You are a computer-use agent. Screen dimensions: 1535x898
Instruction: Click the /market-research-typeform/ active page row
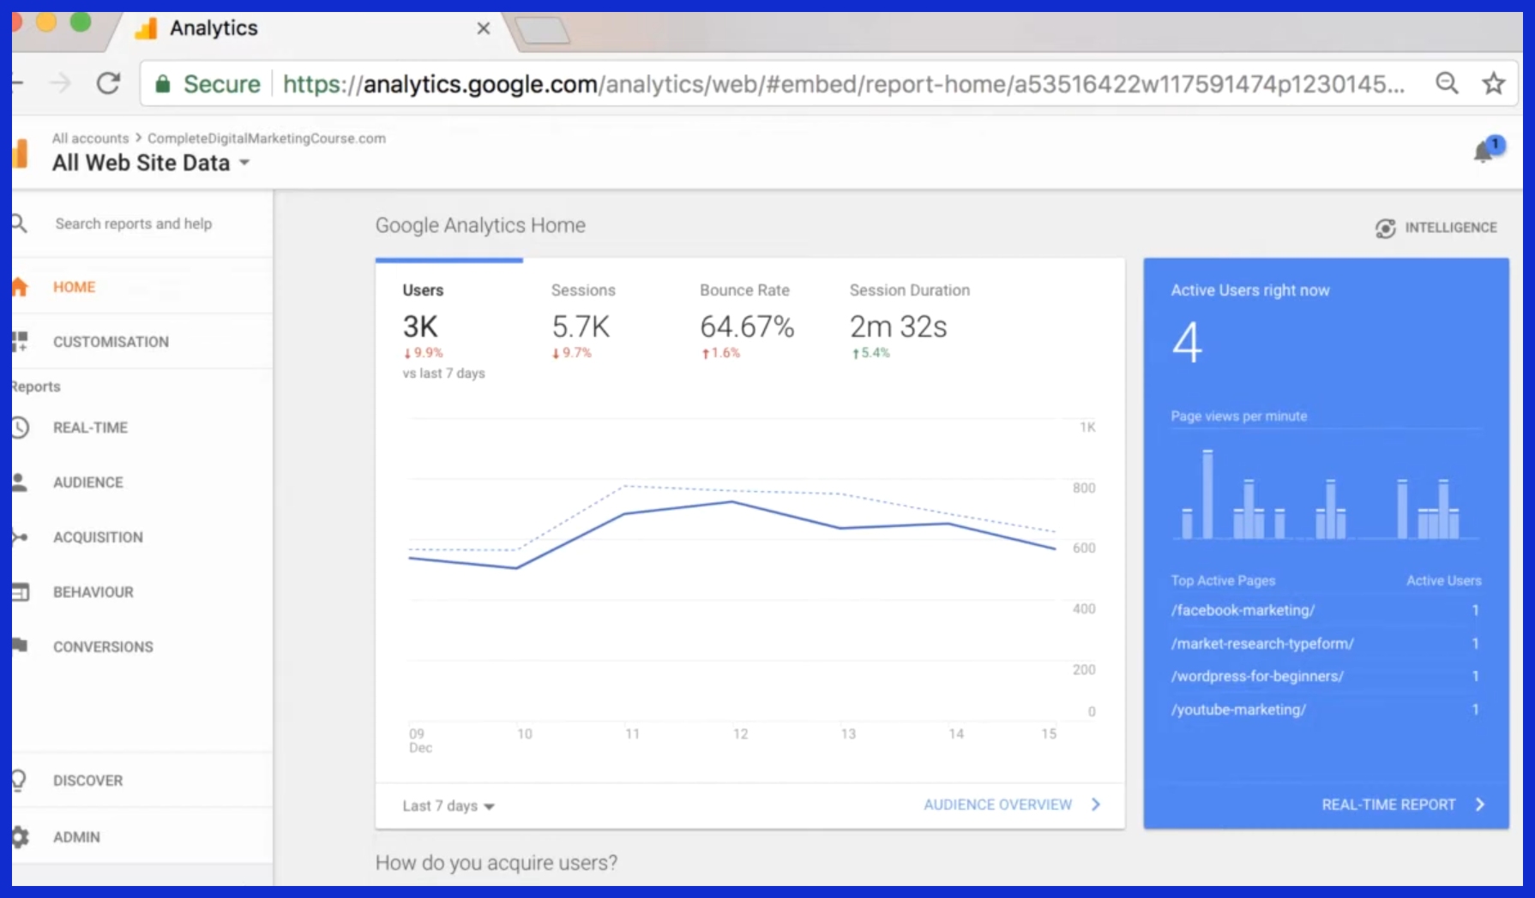(1326, 644)
